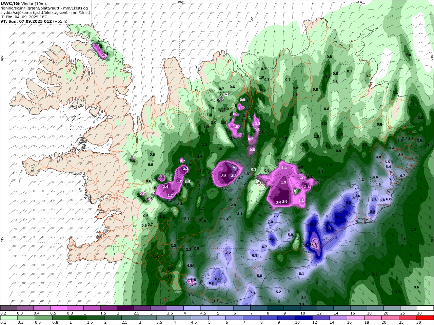Pick the grayish-purple 0.2 swatch in upper legend

(8, 308)
